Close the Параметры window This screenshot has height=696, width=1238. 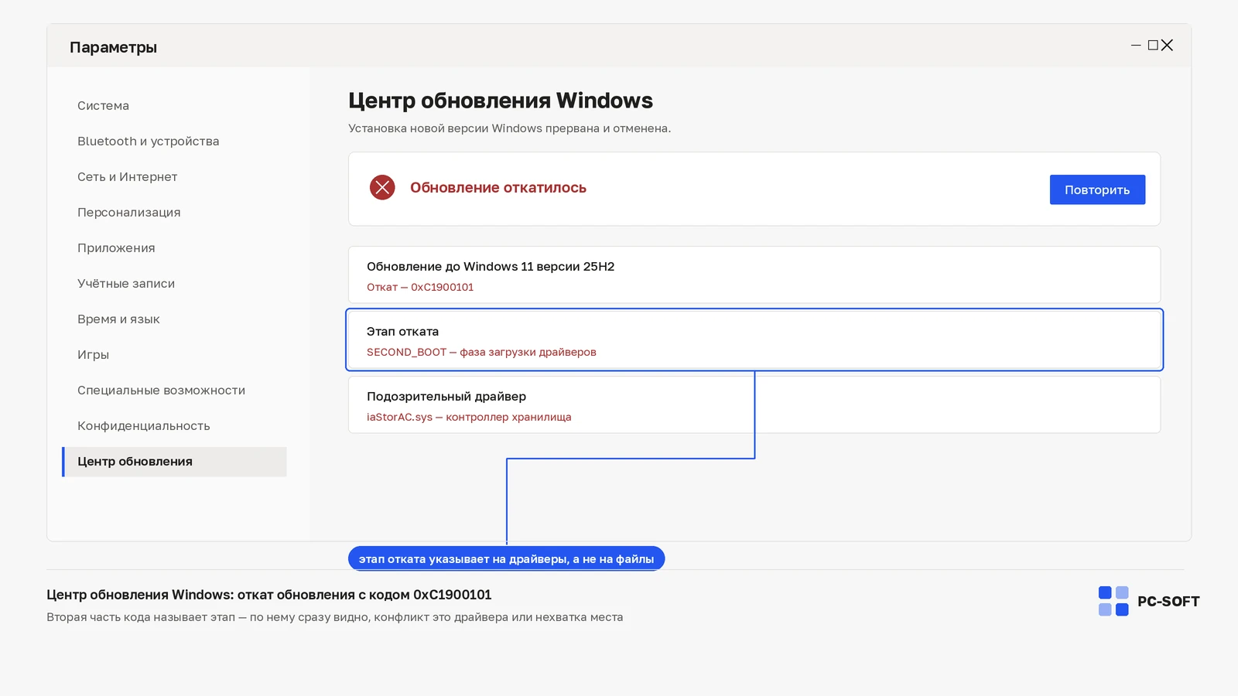coord(1167,46)
